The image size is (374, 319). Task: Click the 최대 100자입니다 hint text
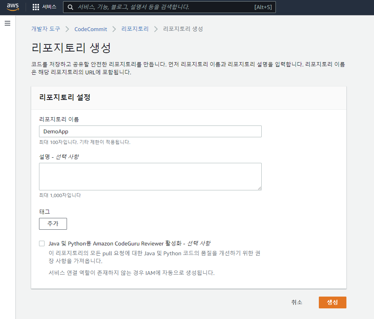point(85,142)
